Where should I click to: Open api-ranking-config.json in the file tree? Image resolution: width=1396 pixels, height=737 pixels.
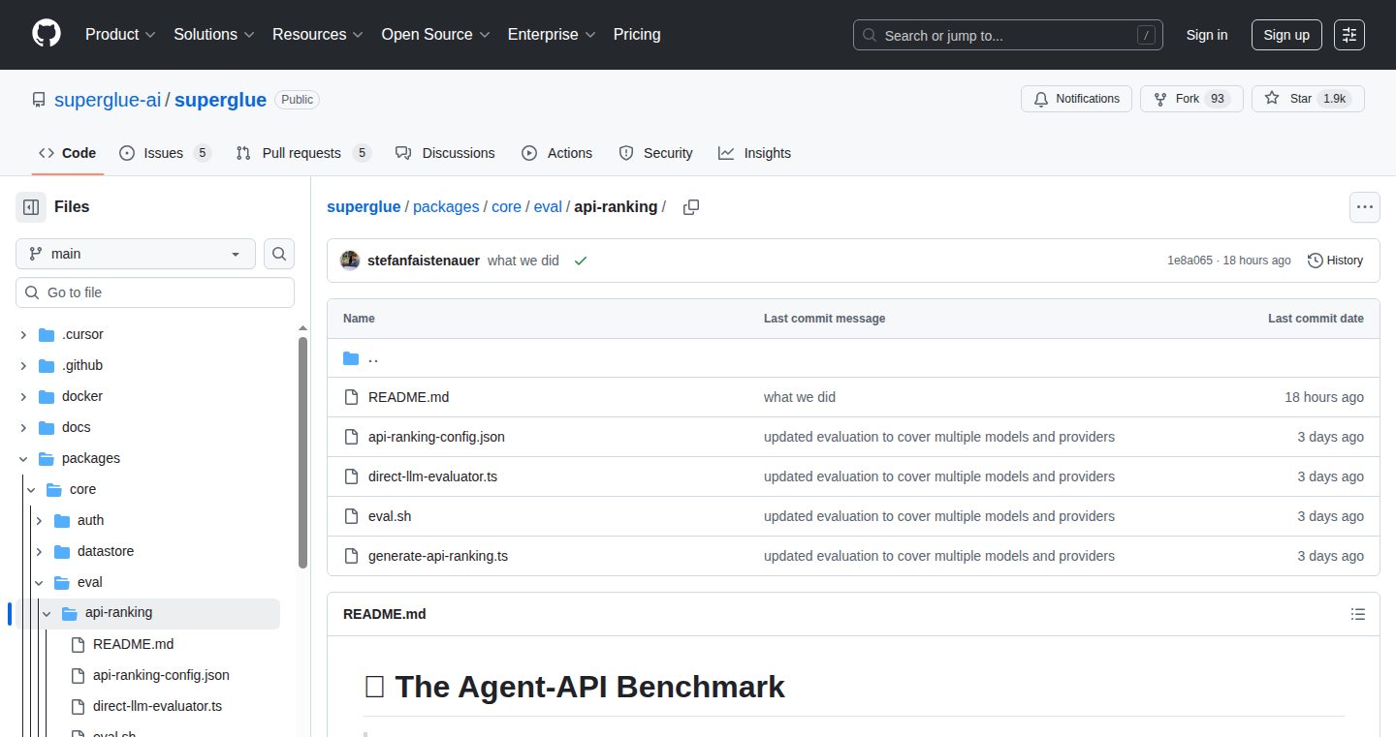[161, 675]
